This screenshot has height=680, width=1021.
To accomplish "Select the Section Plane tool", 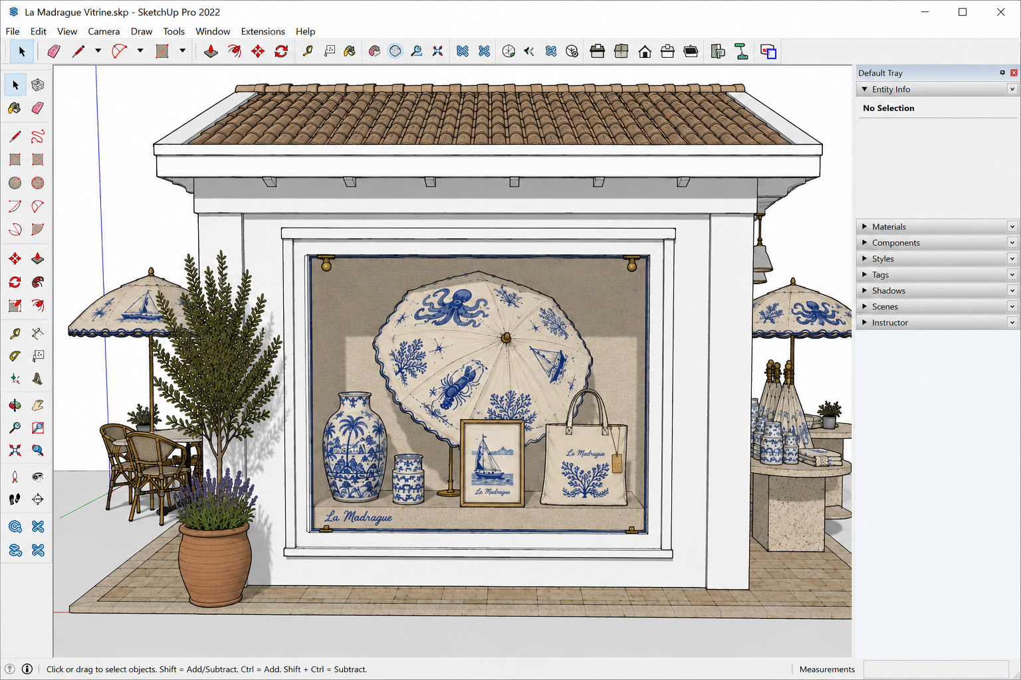I will 38,499.
